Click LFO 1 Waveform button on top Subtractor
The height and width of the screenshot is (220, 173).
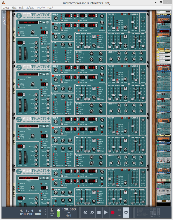point(54,62)
